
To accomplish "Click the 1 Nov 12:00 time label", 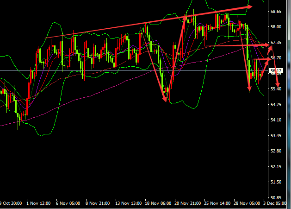I will [x=38, y=203].
